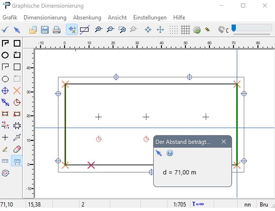Click the save diskette icon
The height and width of the screenshot is (211, 275).
click(x=45, y=30)
